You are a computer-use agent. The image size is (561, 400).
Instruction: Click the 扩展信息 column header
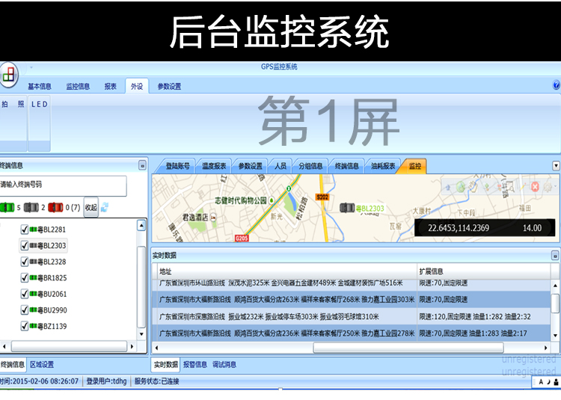[483, 271]
